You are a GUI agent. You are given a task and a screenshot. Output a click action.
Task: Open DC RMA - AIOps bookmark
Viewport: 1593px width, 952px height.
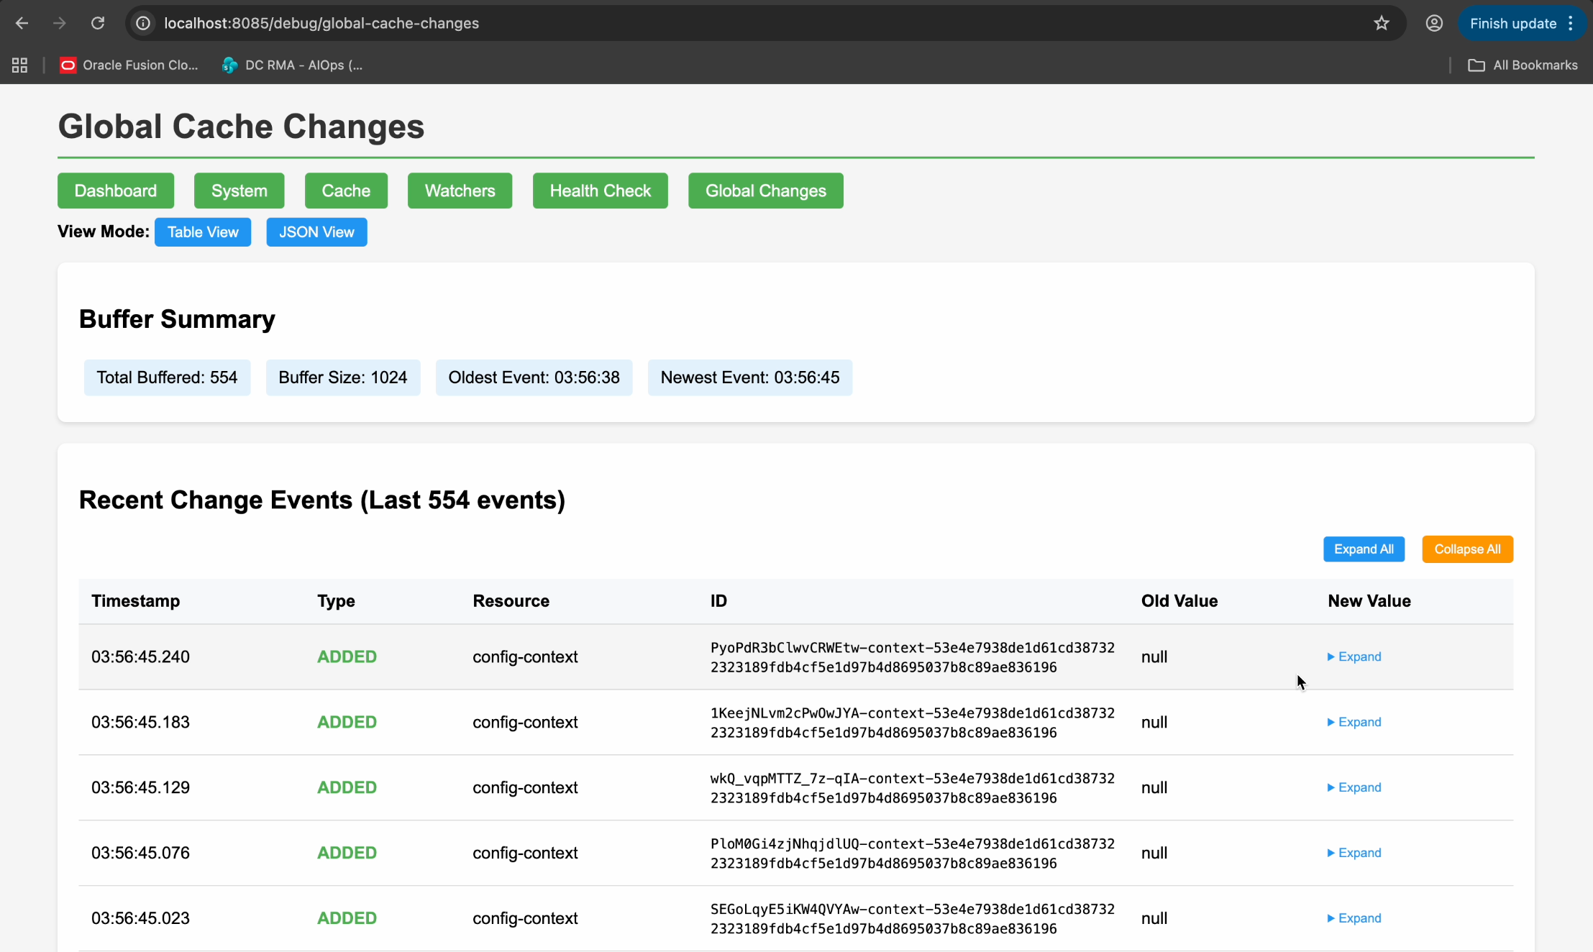pyautogui.click(x=293, y=65)
